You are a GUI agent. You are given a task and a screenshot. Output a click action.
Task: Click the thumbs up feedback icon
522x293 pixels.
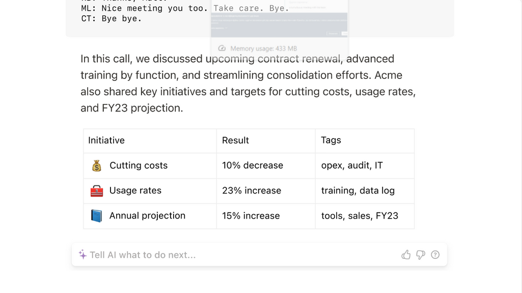(x=406, y=255)
